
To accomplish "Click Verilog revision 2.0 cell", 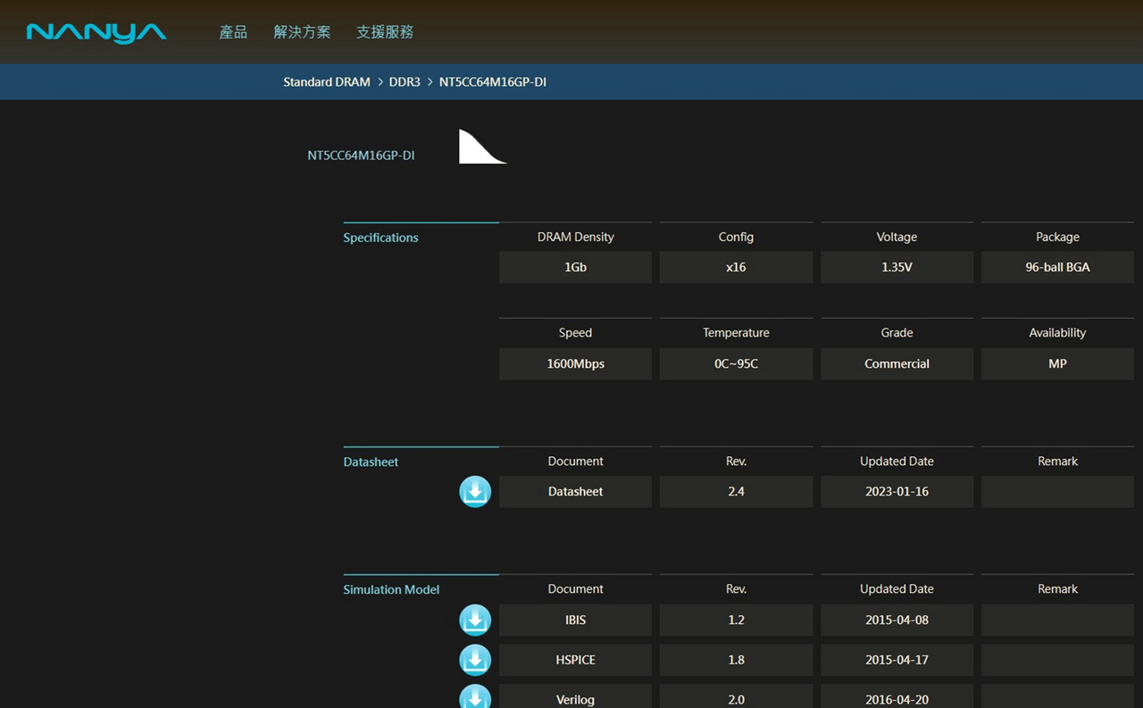I will 736,696.
